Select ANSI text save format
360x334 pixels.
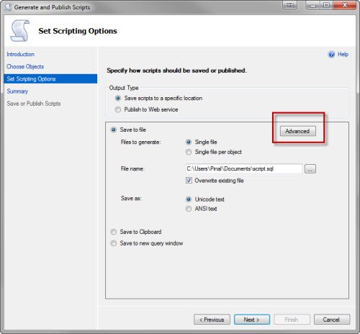[x=189, y=209]
